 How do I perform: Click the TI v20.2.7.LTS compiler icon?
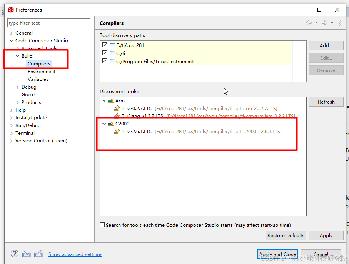click(117, 109)
